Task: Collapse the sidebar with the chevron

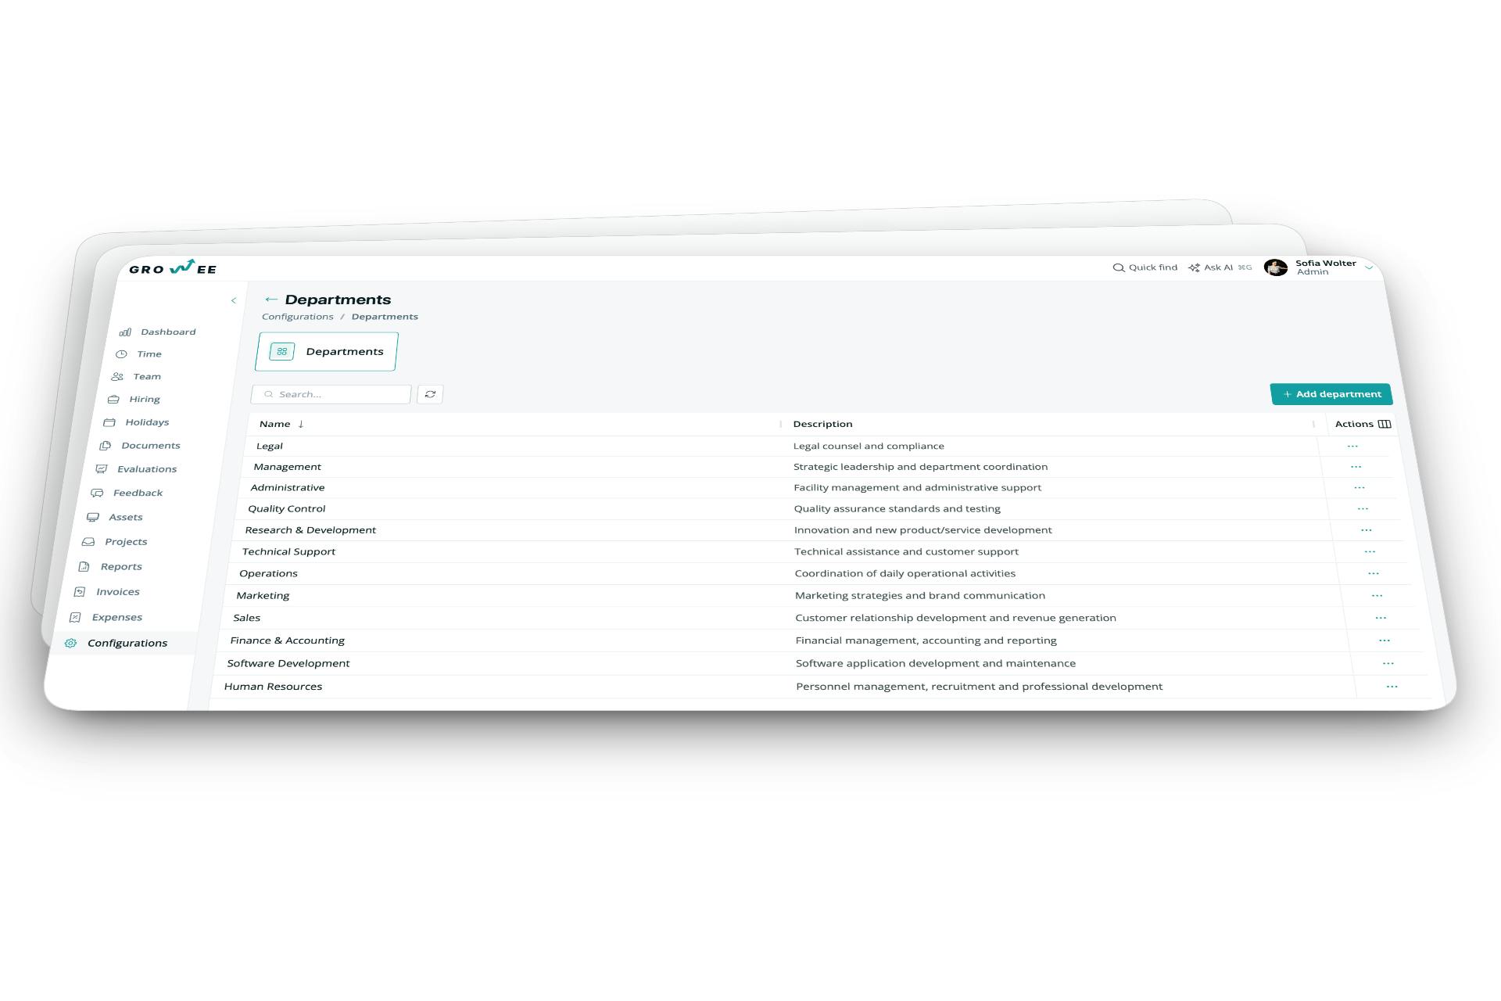Action: [x=234, y=300]
